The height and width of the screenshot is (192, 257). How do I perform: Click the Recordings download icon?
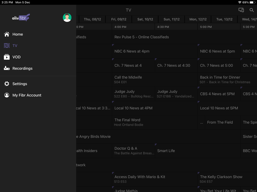[7, 68]
